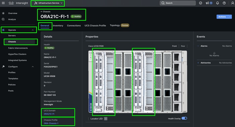235x127 pixels.
Task: Open Profiles under Configure
Action: (x=12, y=73)
